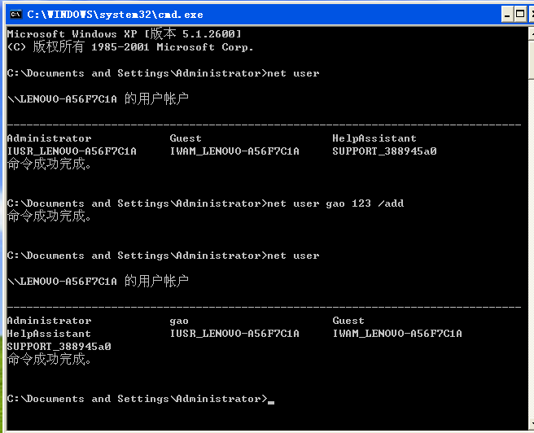Click the 'net user gao 123 /add' command text
The height and width of the screenshot is (433, 534).
[335, 203]
